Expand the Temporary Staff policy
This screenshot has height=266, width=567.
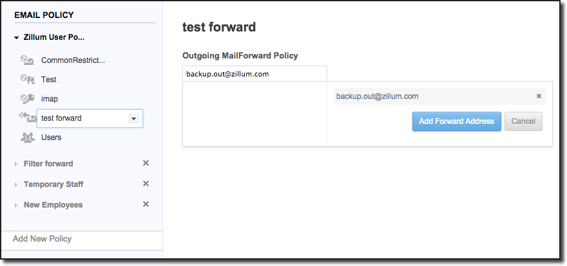16,184
